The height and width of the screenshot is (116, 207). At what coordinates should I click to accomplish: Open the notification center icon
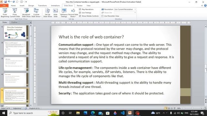pos(202,113)
